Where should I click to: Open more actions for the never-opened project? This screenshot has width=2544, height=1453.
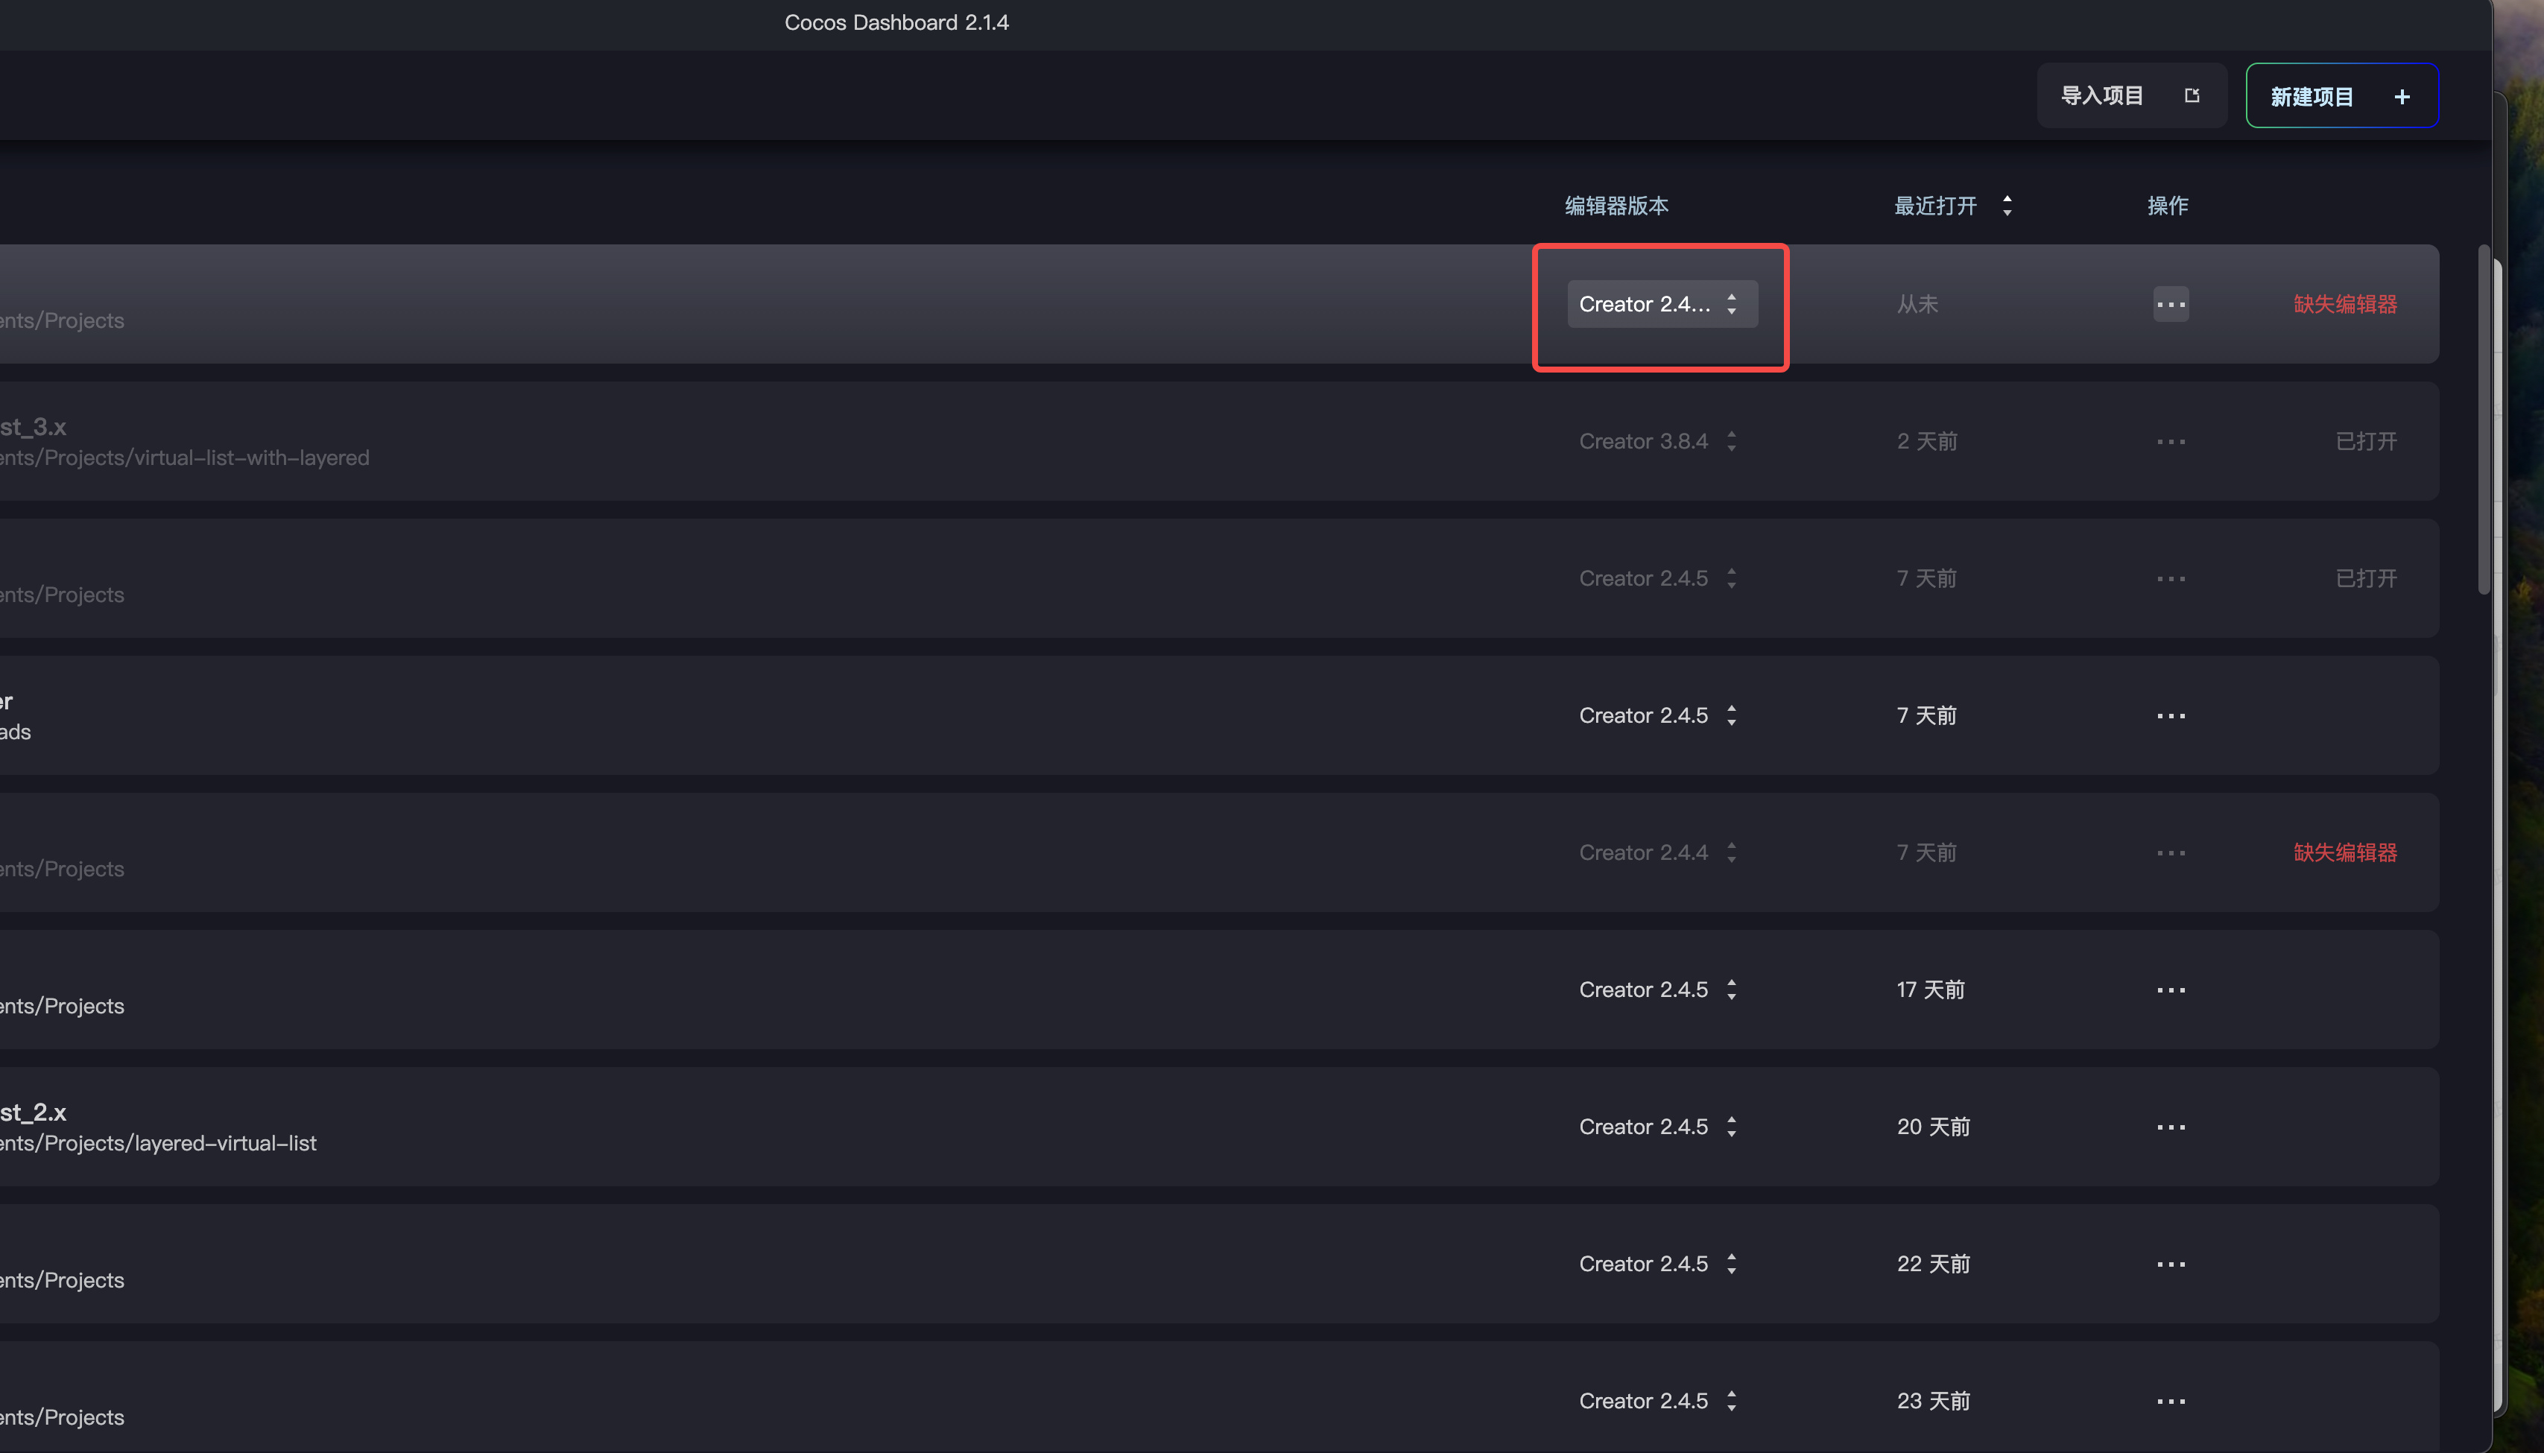[2171, 304]
